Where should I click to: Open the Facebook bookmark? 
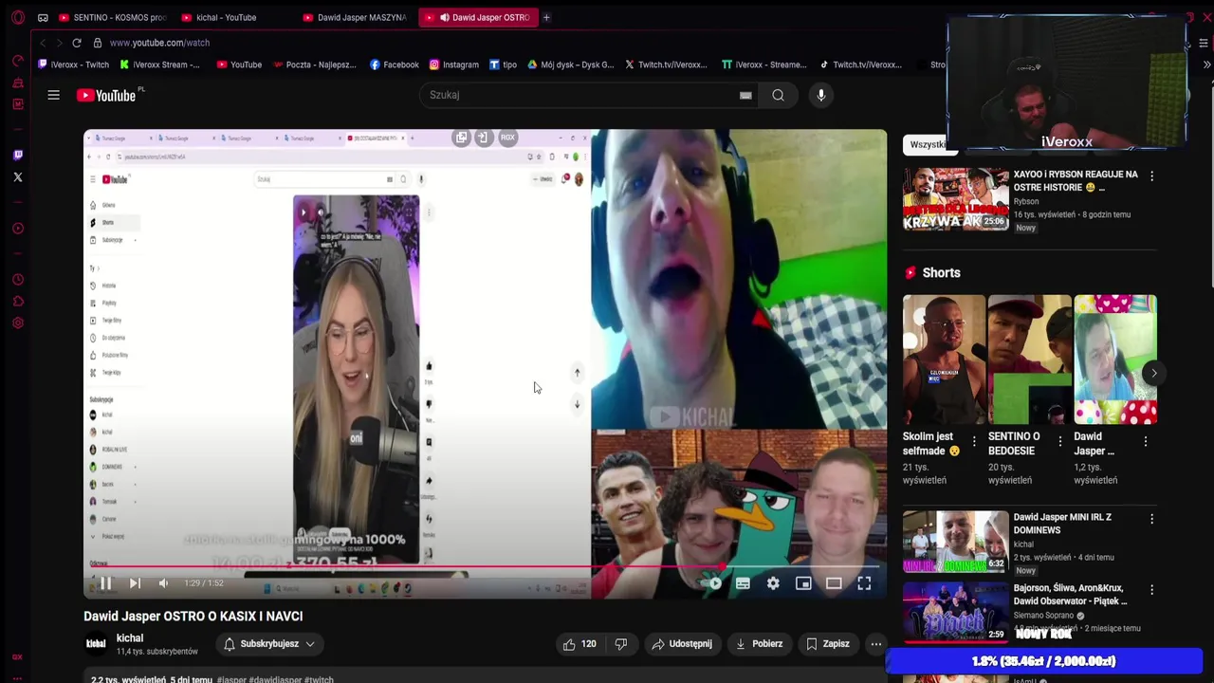tap(394, 65)
